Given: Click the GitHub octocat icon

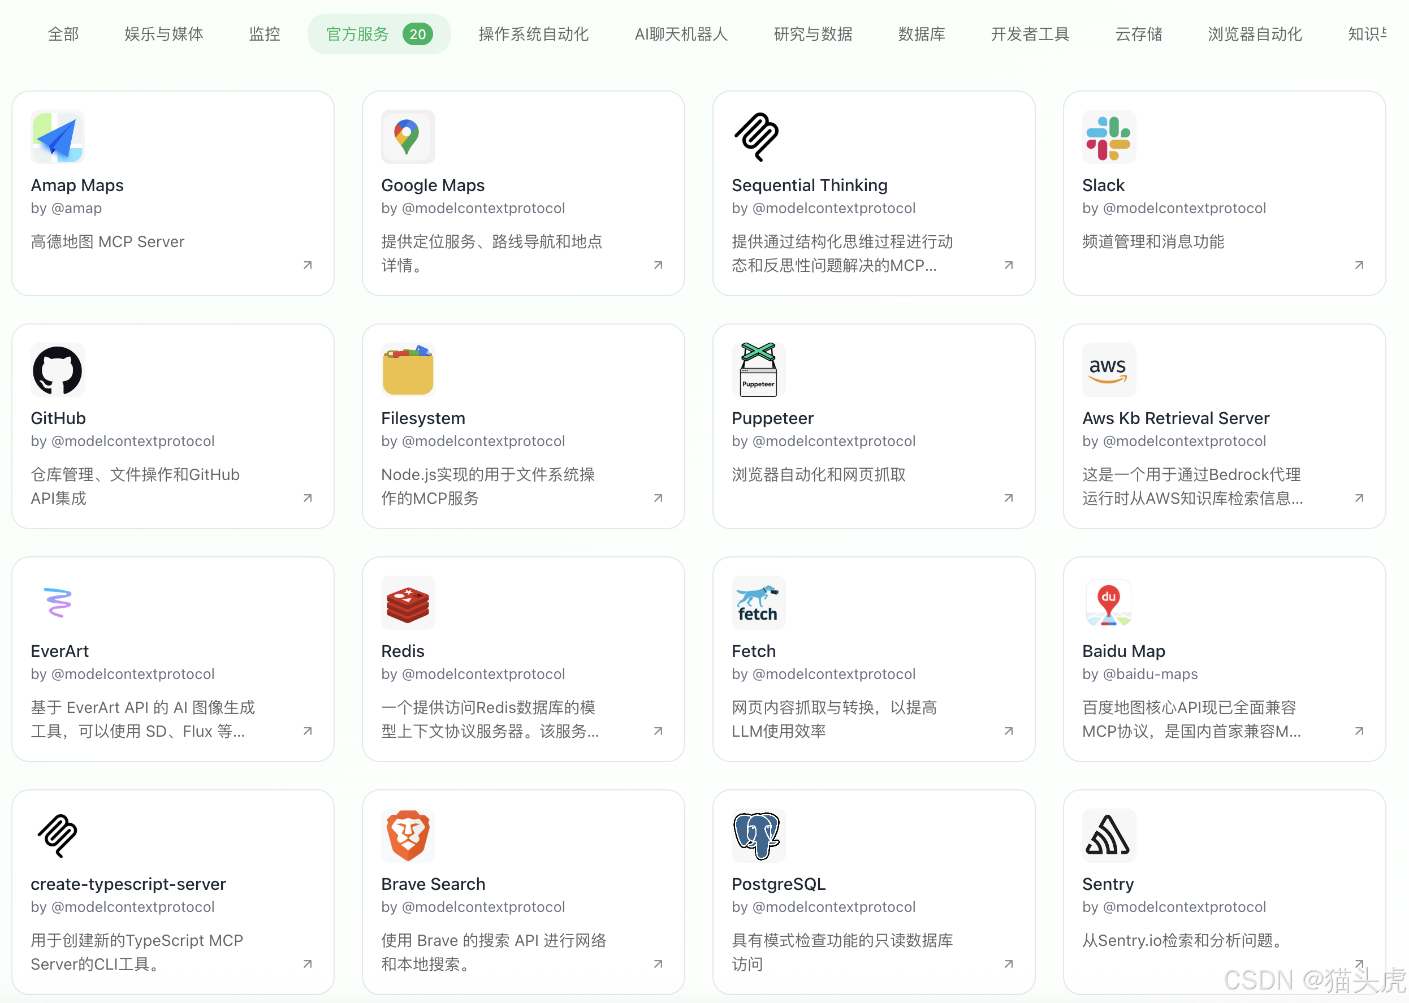Looking at the screenshot, I should coord(58,369).
